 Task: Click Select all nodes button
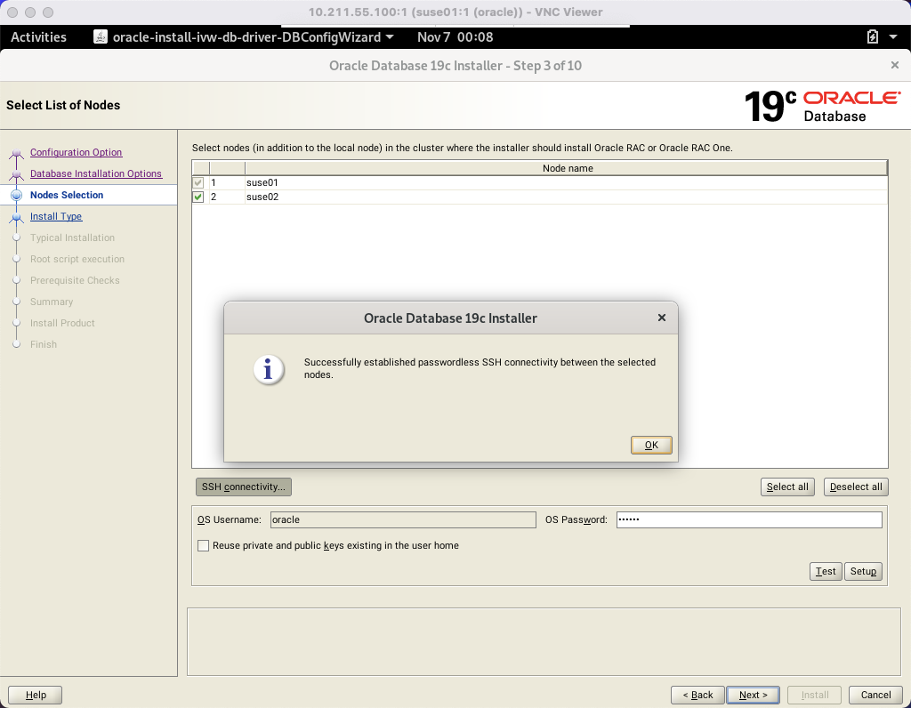click(x=787, y=487)
